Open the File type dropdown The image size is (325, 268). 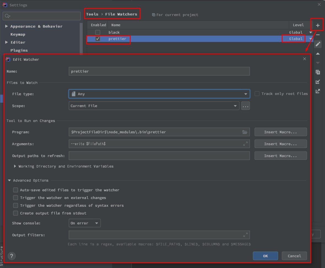point(245,94)
